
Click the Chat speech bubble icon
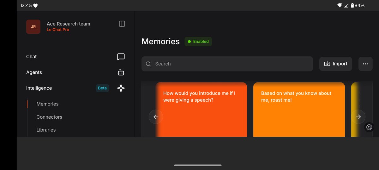pyautogui.click(x=121, y=57)
